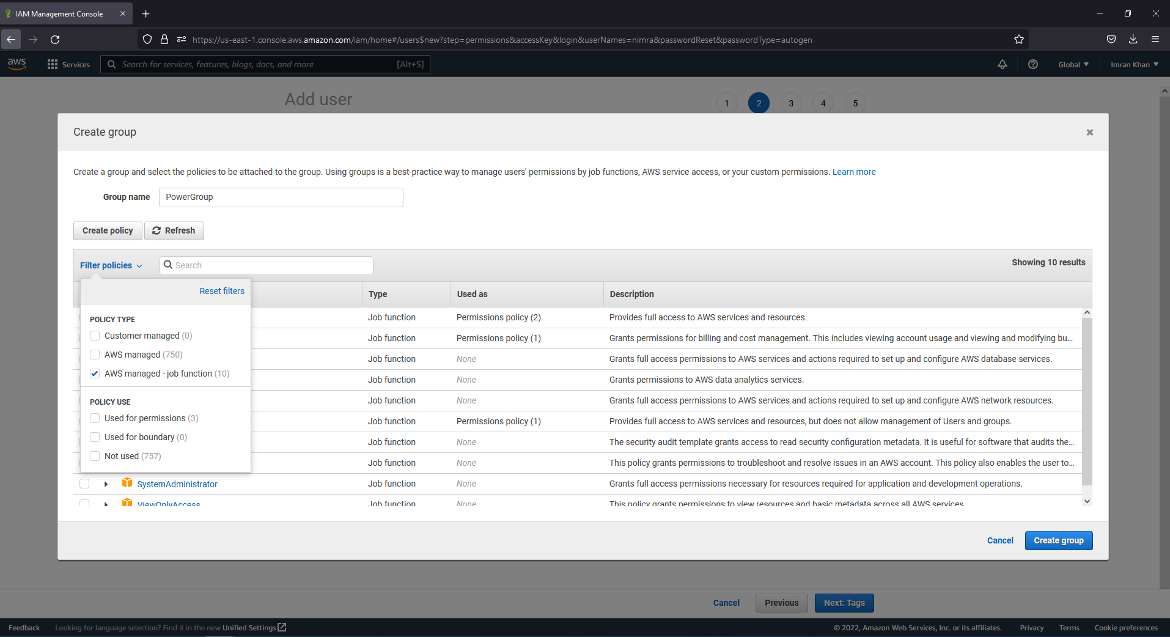Viewport: 1170px width, 637px height.
Task: Click the notifications bell icon
Action: coord(1003,64)
